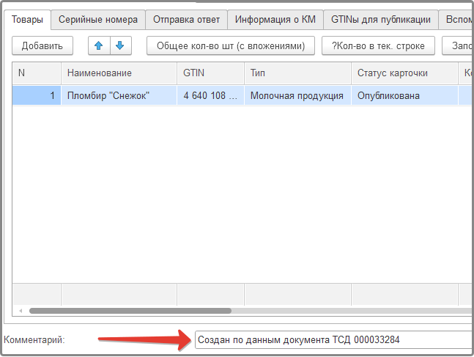This screenshot has width=474, height=357.
Task: Sort by the N column header
Action: (x=37, y=73)
